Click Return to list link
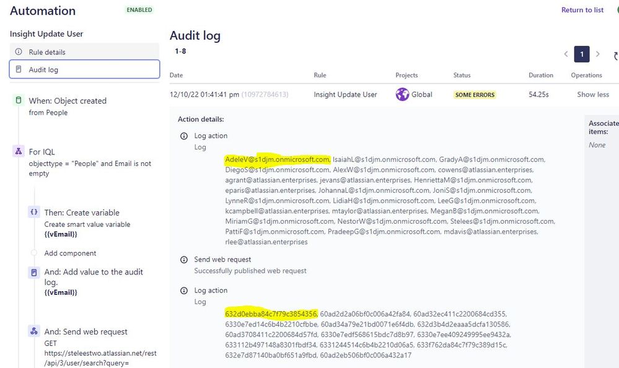This screenshot has width=619, height=368. (582, 10)
